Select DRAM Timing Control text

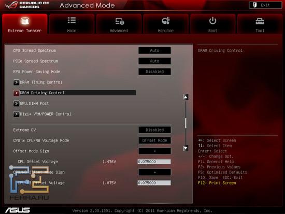coord(41,82)
